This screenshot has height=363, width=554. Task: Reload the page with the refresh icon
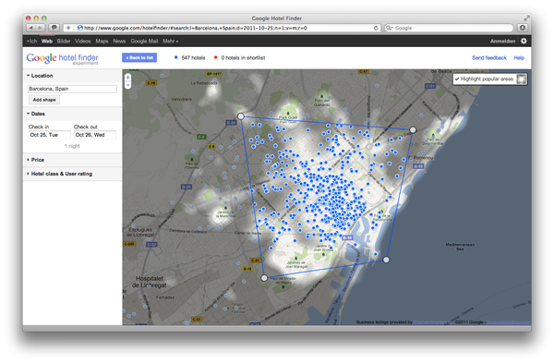pyautogui.click(x=376, y=28)
